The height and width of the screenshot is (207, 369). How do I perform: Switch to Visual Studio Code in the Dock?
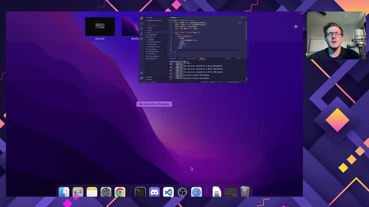(168, 192)
